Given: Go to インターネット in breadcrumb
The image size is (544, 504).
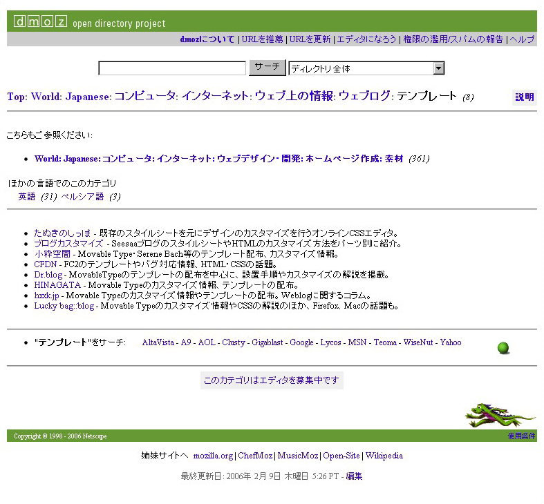Looking at the screenshot, I should [x=215, y=96].
